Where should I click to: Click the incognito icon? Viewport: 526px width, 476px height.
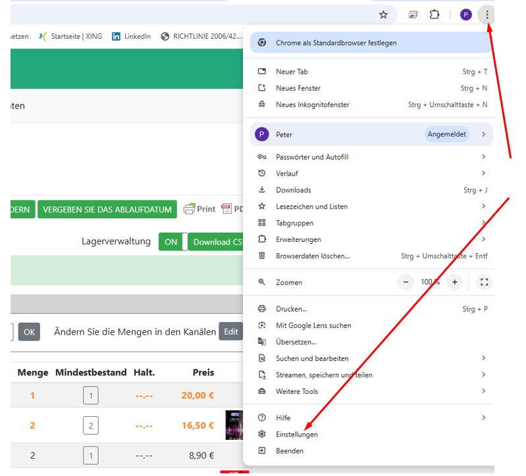(x=261, y=104)
